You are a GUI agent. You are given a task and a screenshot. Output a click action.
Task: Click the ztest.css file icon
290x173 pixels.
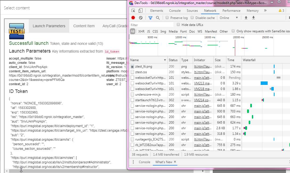pyautogui.click(x=132, y=72)
